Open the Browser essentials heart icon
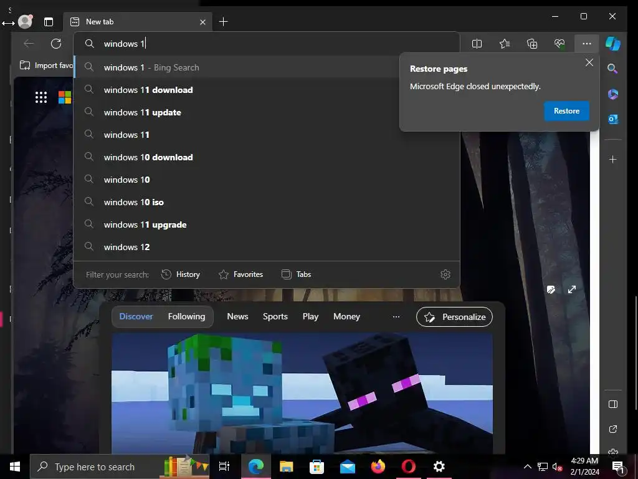 coord(559,44)
